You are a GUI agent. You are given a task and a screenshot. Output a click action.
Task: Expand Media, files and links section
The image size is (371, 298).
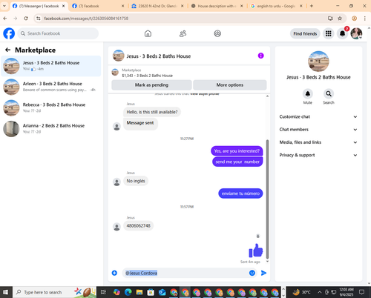(318, 142)
